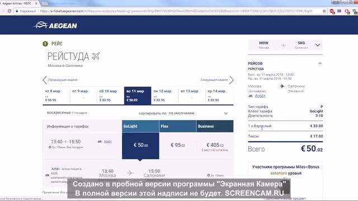The image size is (358, 201).
Task: Click the red browser extension icon
Action: [x=332, y=11]
